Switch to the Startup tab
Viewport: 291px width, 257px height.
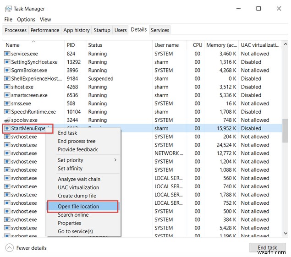[102, 30]
